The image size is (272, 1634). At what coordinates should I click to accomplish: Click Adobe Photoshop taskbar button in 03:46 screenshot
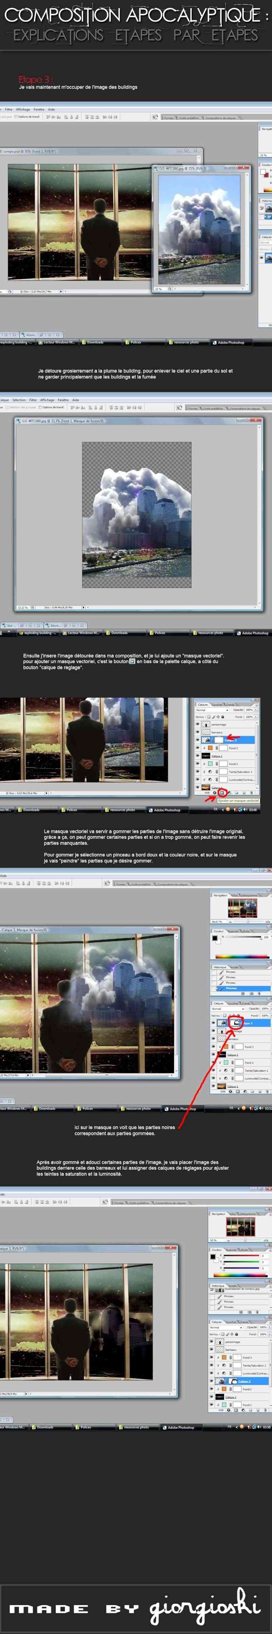click(167, 810)
